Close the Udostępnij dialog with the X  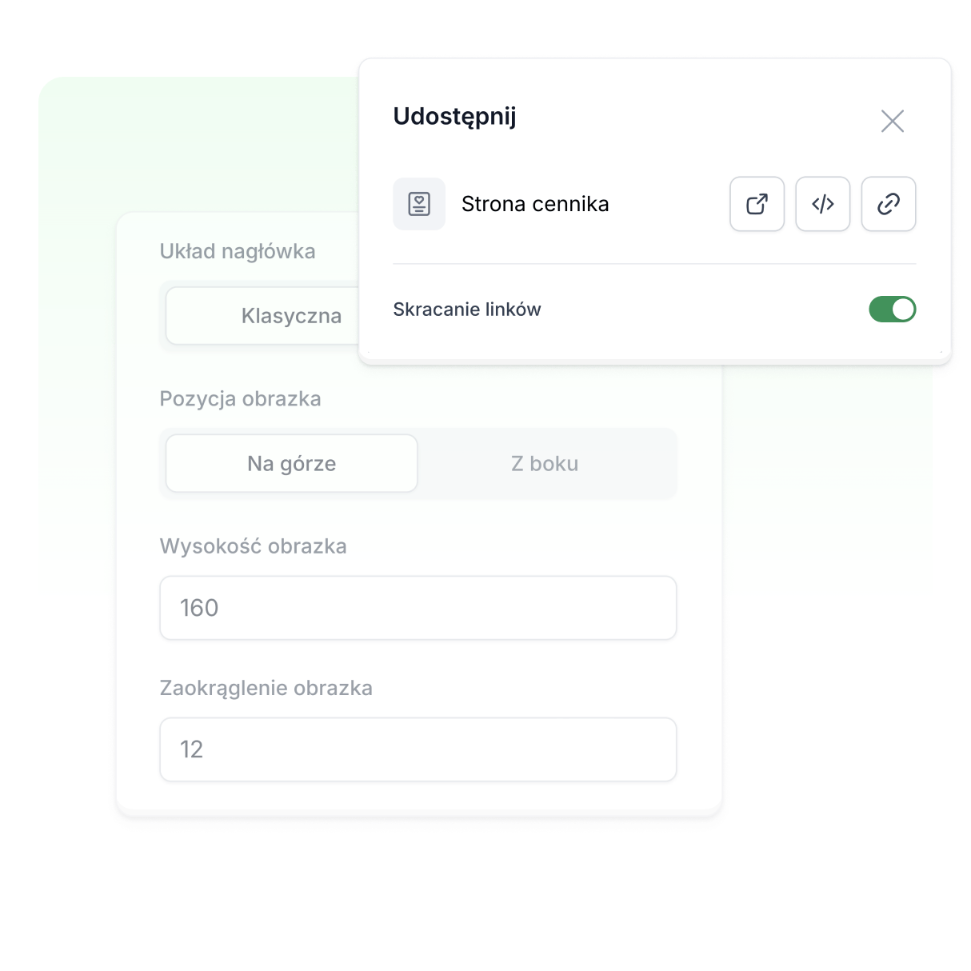pyautogui.click(x=892, y=121)
